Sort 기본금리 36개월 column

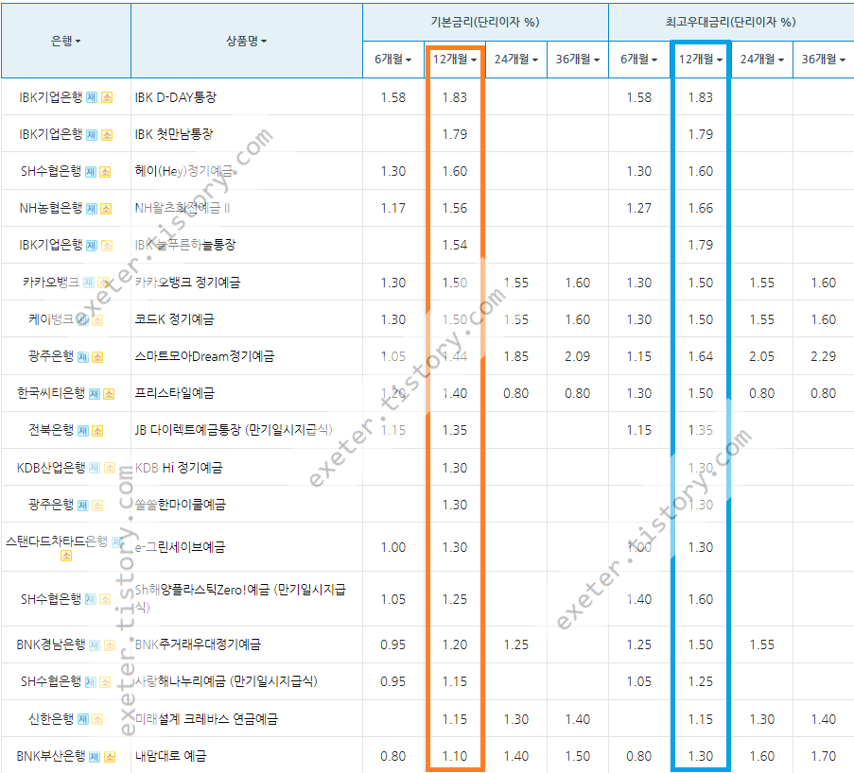click(577, 60)
